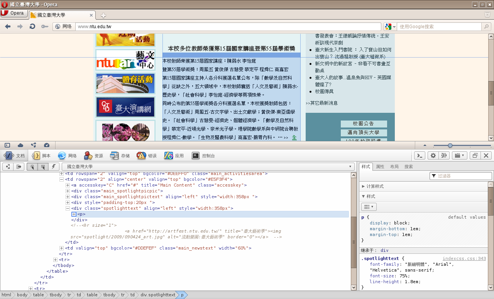
Task: Click the 體育活動 banner
Action: pos(125,83)
